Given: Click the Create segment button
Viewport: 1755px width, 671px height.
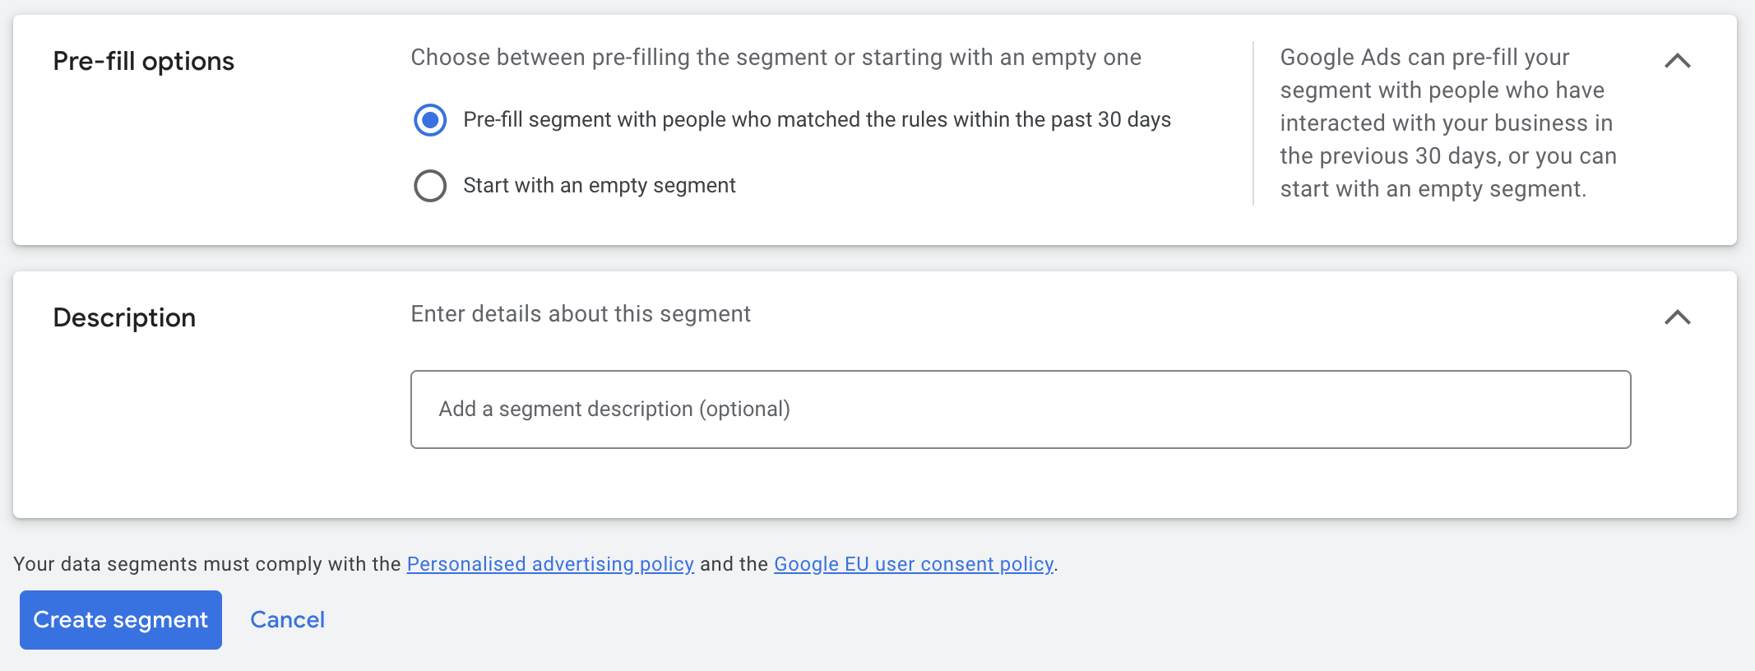Looking at the screenshot, I should 121,620.
